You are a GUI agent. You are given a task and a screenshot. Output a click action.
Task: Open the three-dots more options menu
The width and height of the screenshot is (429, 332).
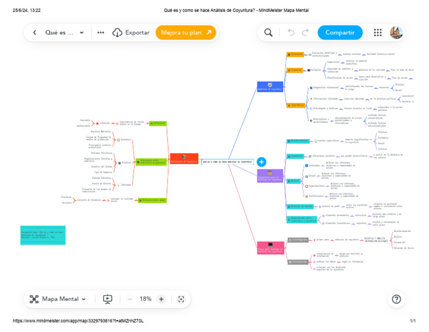[x=101, y=32]
